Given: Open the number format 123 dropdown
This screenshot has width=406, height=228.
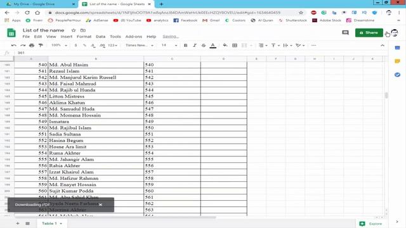Looking at the screenshot, I should pos(113,46).
